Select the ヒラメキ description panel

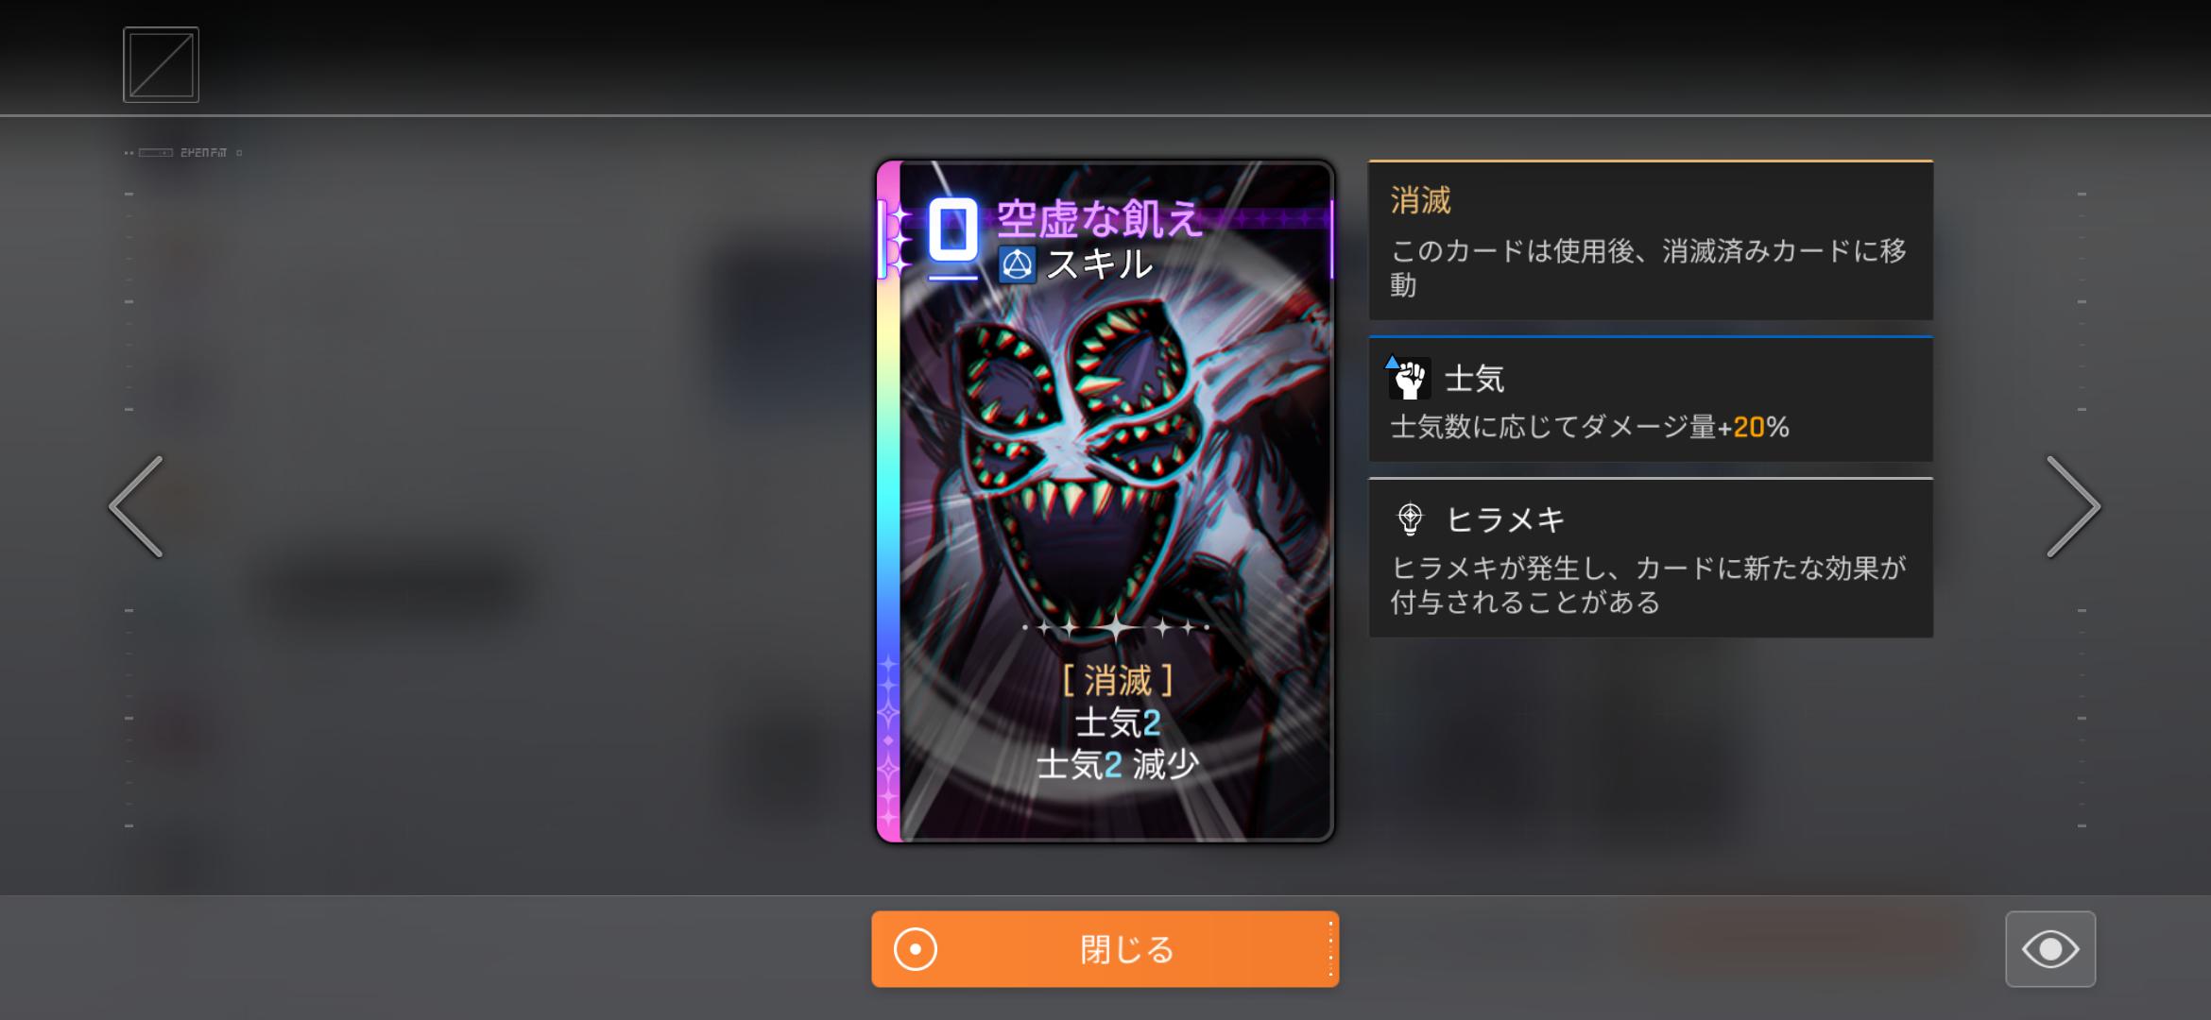point(1651,557)
